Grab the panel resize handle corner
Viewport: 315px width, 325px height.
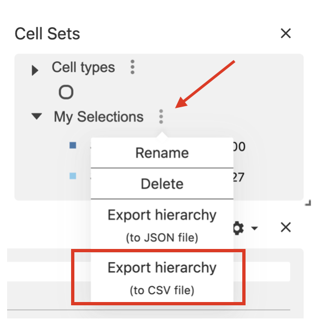pyautogui.click(x=308, y=203)
